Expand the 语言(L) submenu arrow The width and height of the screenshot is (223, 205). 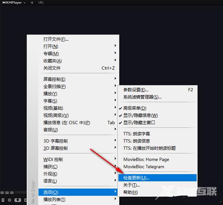pos(115,180)
